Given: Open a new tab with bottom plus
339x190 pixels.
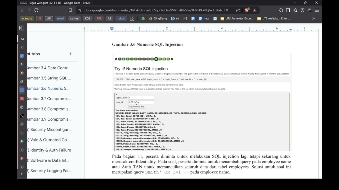Looking at the screenshot, I should click(x=22, y=174).
